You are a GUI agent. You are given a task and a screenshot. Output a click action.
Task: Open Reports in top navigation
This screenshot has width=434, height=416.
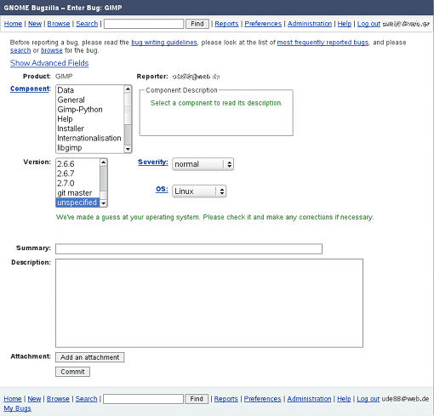[226, 24]
